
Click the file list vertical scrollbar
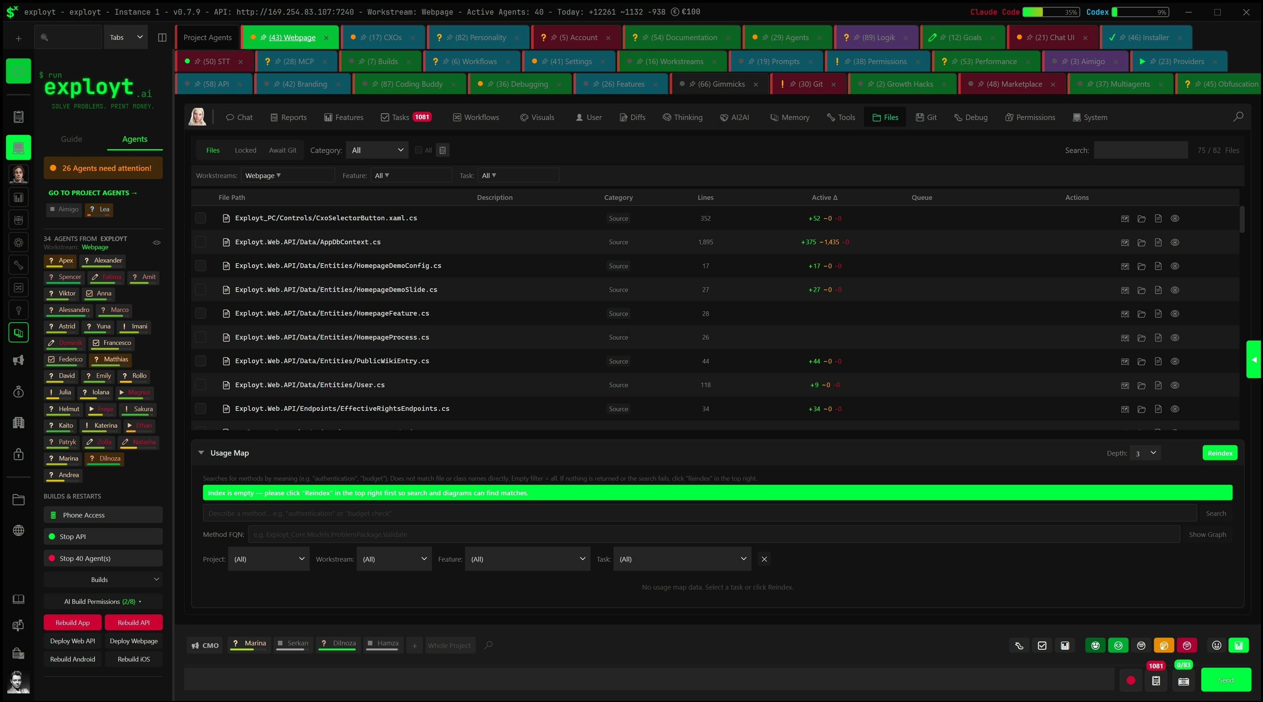coord(1242,220)
